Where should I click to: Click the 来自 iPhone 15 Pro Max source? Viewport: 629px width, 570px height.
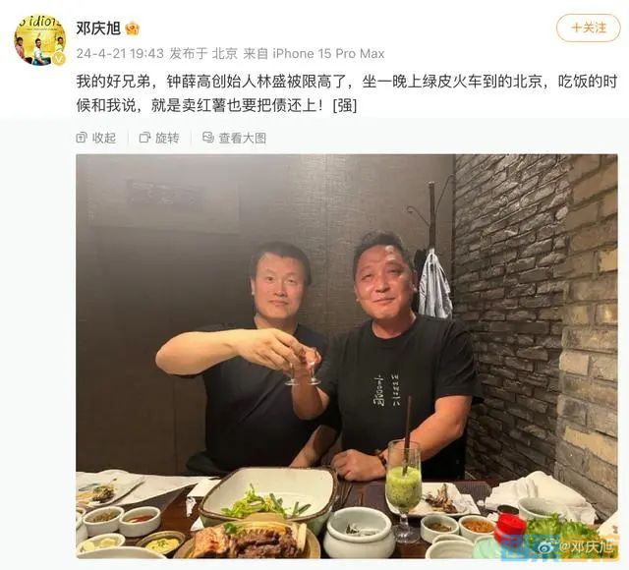(x=314, y=53)
